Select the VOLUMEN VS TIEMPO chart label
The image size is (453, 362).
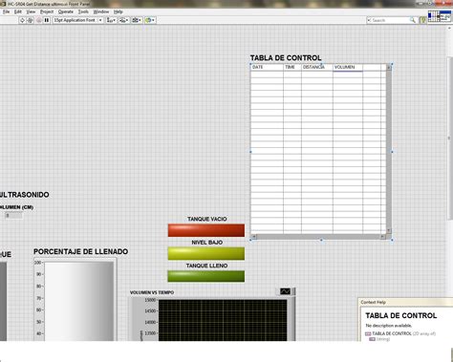point(152,292)
